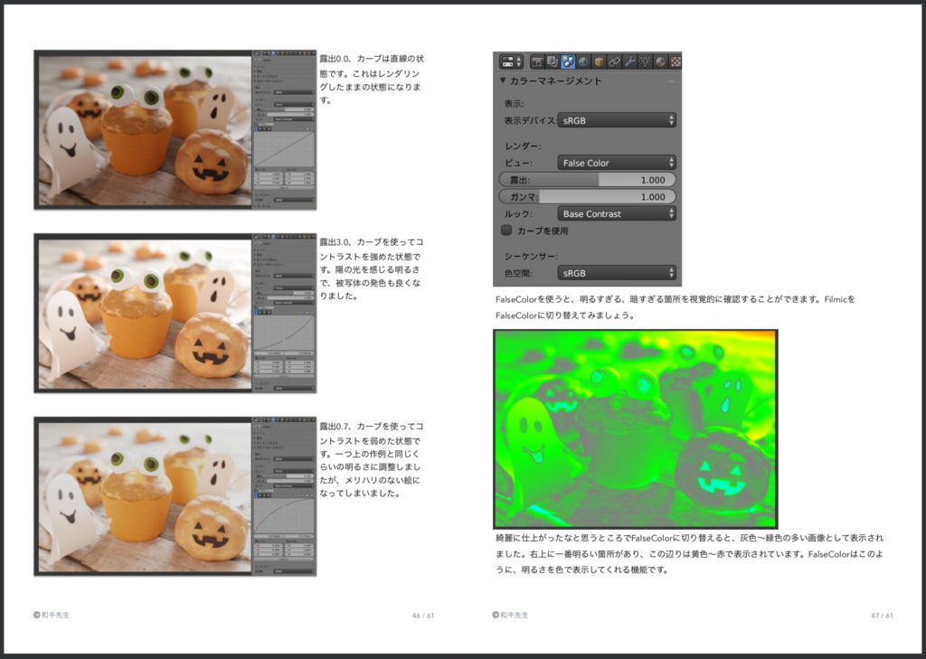Open the Render Layers properties icon
Image resolution: width=926 pixels, height=659 pixels.
552,61
